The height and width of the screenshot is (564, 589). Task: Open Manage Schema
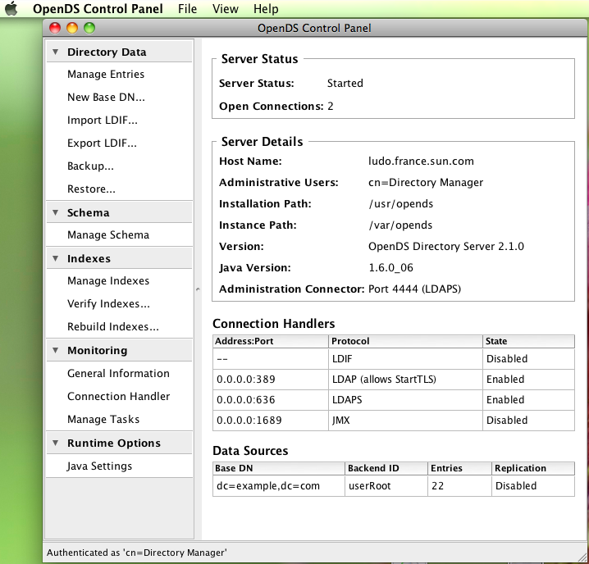tap(108, 235)
